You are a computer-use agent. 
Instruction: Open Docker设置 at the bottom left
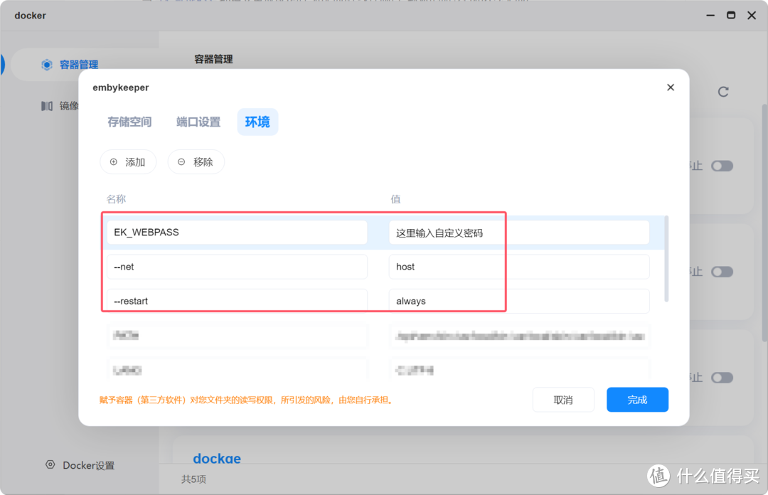click(x=80, y=465)
